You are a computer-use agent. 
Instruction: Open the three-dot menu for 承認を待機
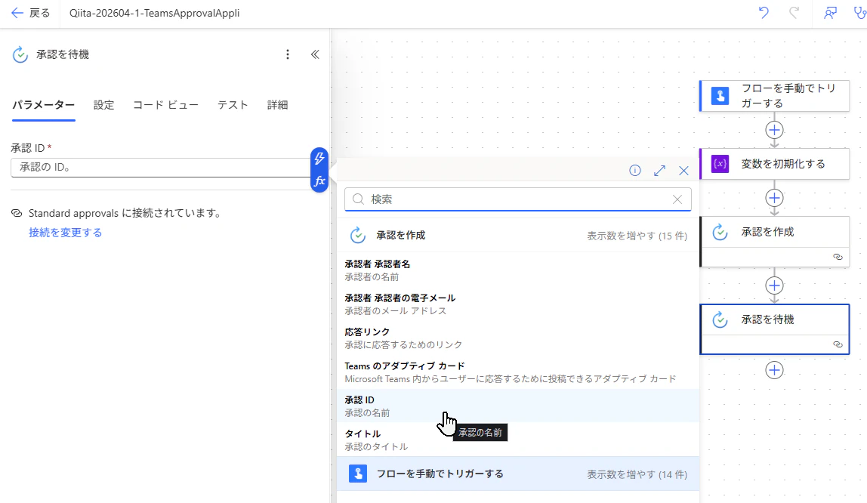click(288, 54)
